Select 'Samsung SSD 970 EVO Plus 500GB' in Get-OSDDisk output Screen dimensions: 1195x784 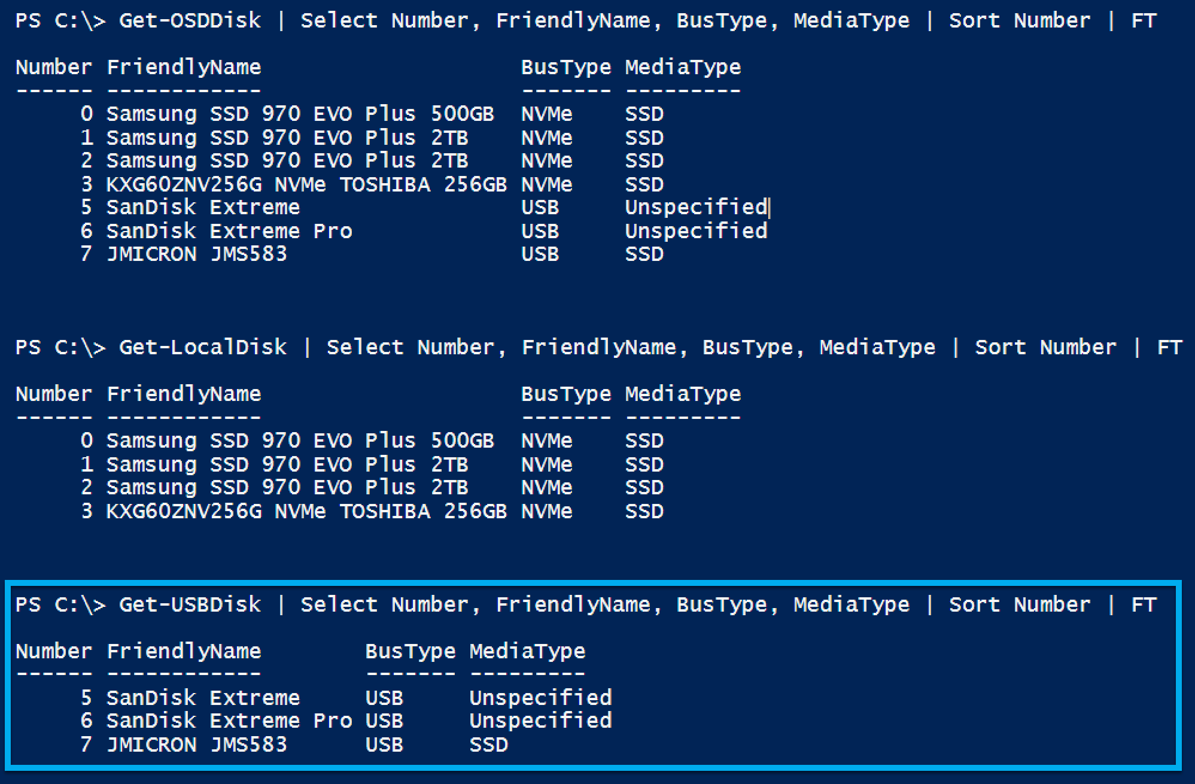click(x=300, y=114)
